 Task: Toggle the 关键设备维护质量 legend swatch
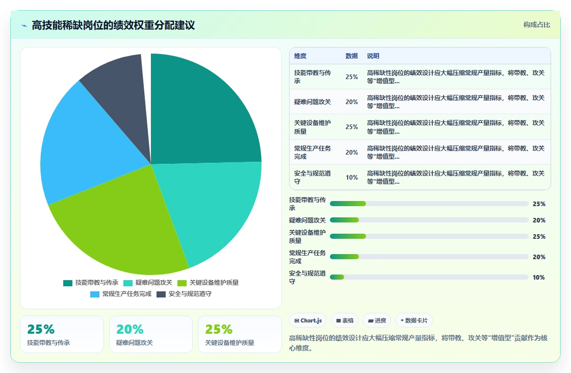pyautogui.click(x=181, y=283)
